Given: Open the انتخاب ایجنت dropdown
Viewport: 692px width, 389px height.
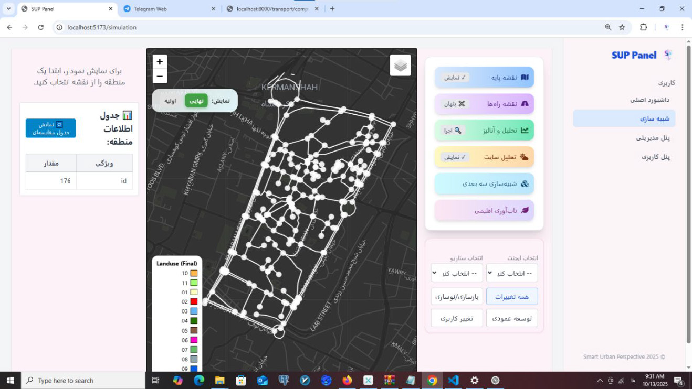Looking at the screenshot, I should pyautogui.click(x=512, y=273).
